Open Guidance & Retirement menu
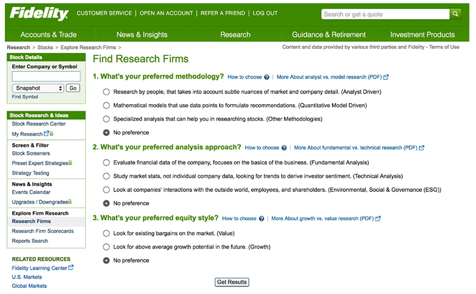Image resolution: width=476 pixels, height=294 pixels. (329, 35)
